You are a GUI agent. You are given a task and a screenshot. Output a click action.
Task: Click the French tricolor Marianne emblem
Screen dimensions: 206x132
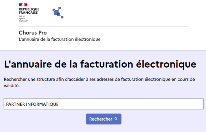pos(23,5)
